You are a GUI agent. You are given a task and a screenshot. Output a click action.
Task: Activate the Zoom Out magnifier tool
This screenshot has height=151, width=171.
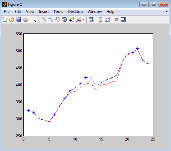[51, 20]
